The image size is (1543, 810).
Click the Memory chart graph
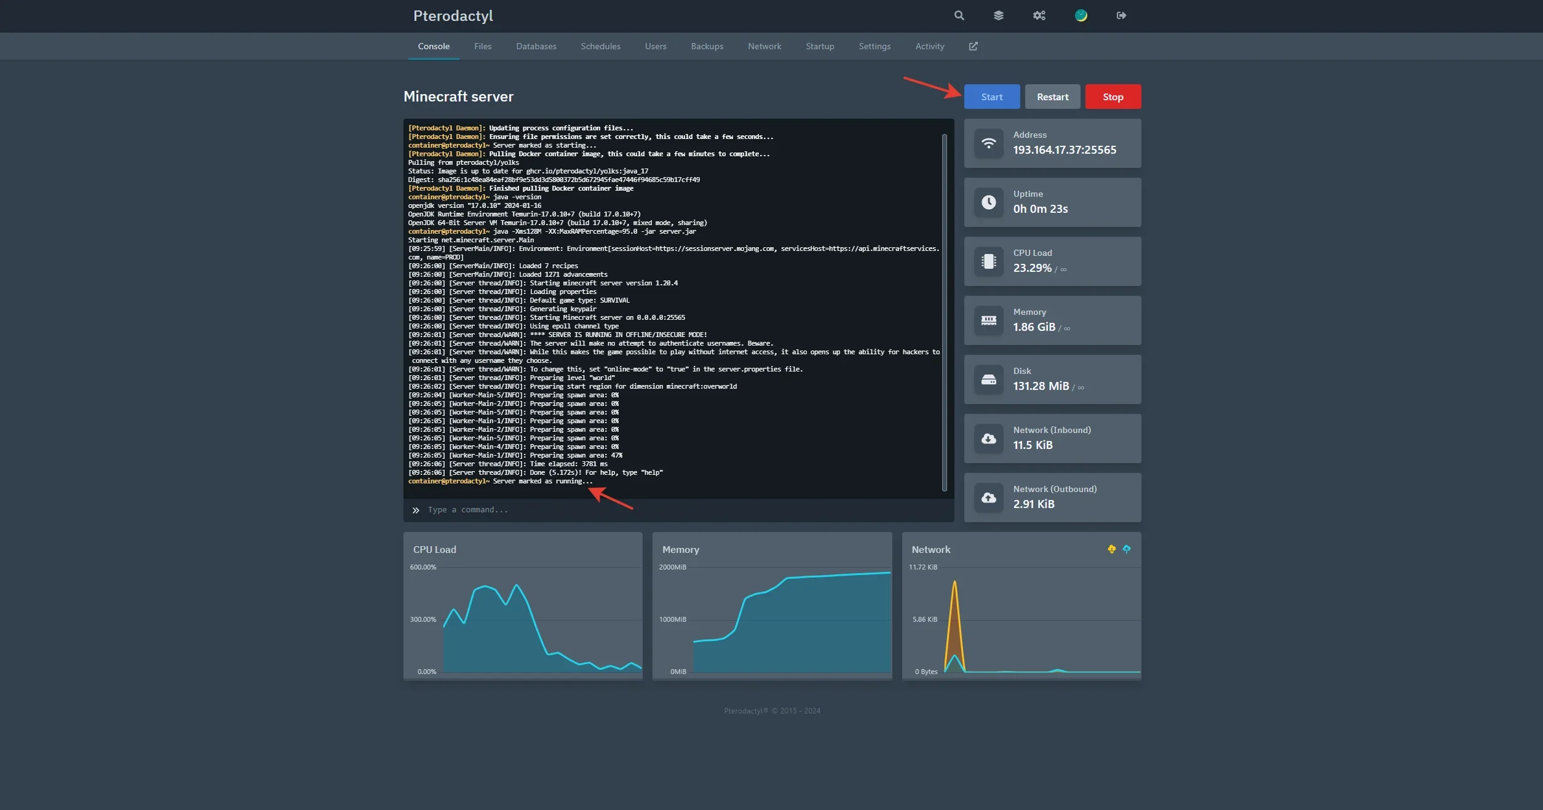(x=772, y=619)
